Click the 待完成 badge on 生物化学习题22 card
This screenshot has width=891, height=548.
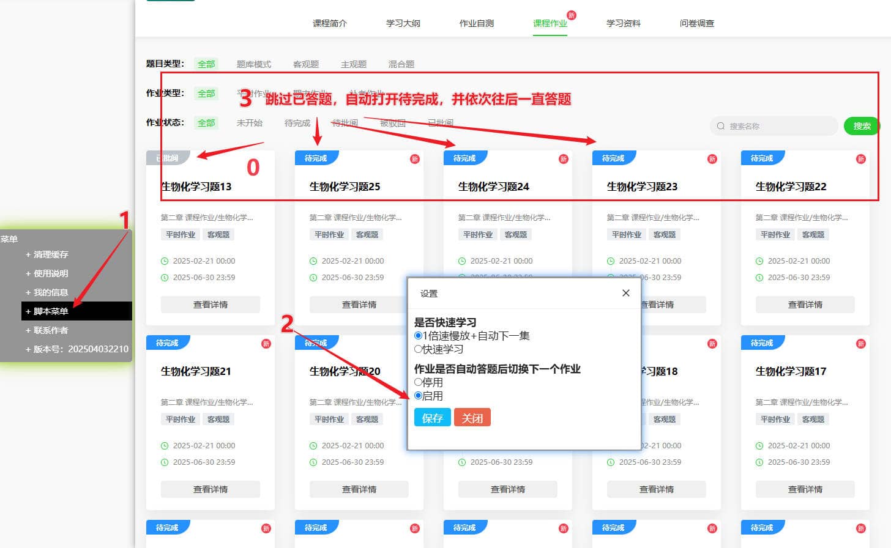(x=762, y=158)
